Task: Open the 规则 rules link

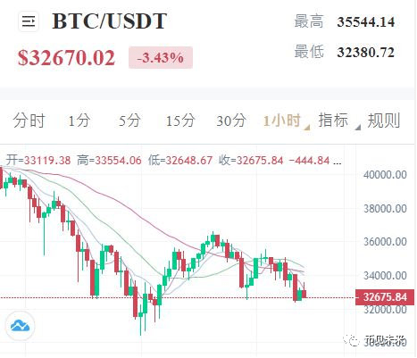Action: click(384, 121)
